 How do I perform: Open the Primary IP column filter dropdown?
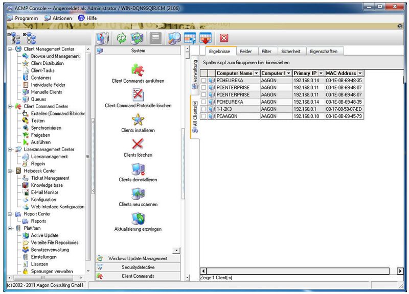tap(321, 73)
